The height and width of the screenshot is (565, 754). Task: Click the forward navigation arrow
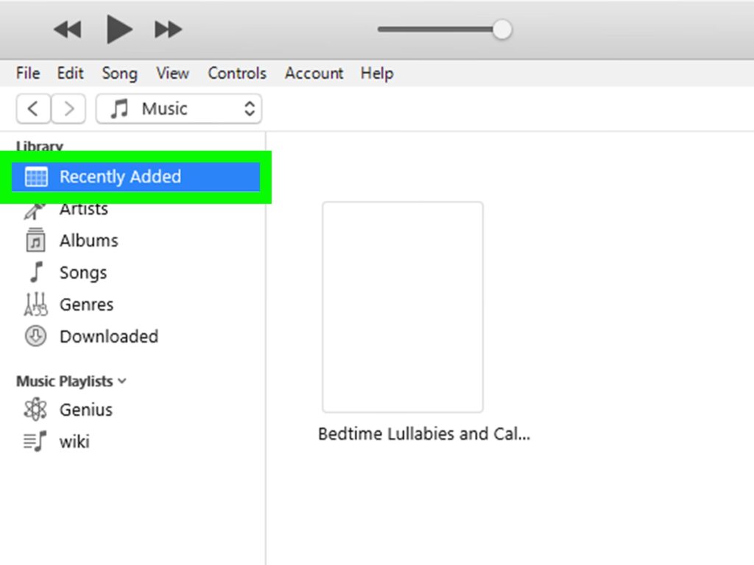pyautogui.click(x=69, y=109)
